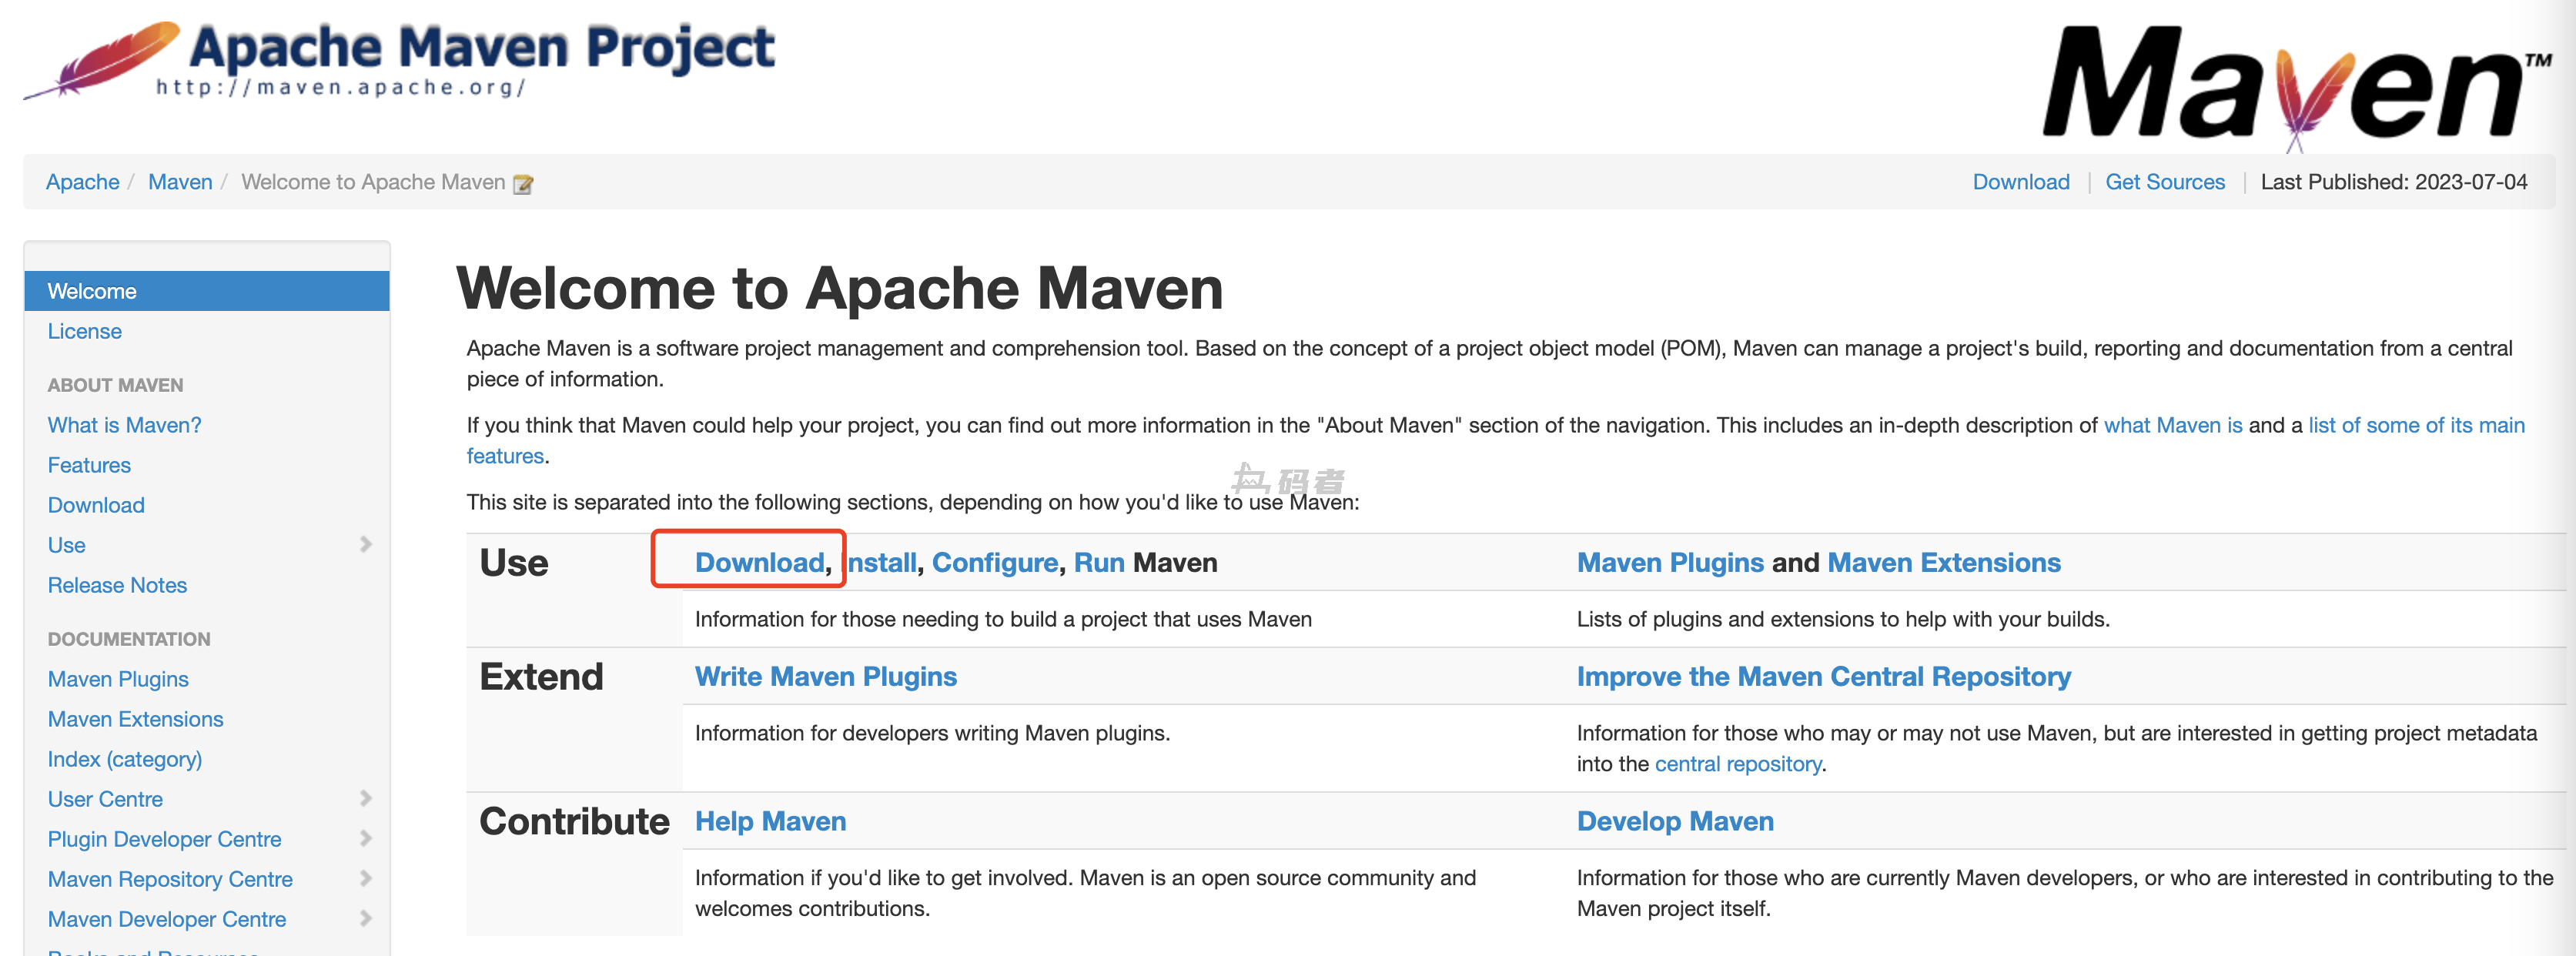2576x956 pixels.
Task: Open the Configure Maven link
Action: pos(994,562)
